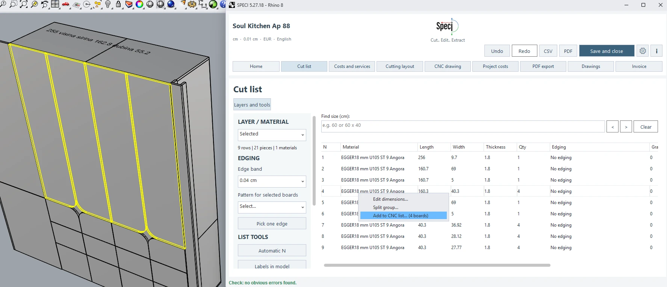
Task: Switch to the Cut list tab
Action: pos(304,66)
